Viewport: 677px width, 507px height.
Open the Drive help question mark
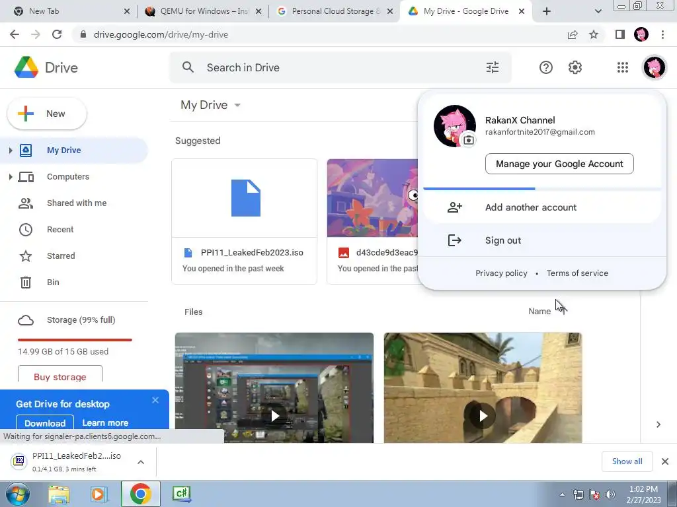tap(545, 67)
